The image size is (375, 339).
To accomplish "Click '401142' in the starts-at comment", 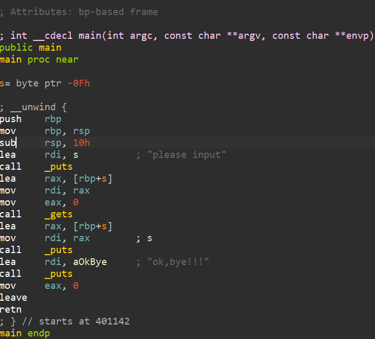I will [112, 321].
